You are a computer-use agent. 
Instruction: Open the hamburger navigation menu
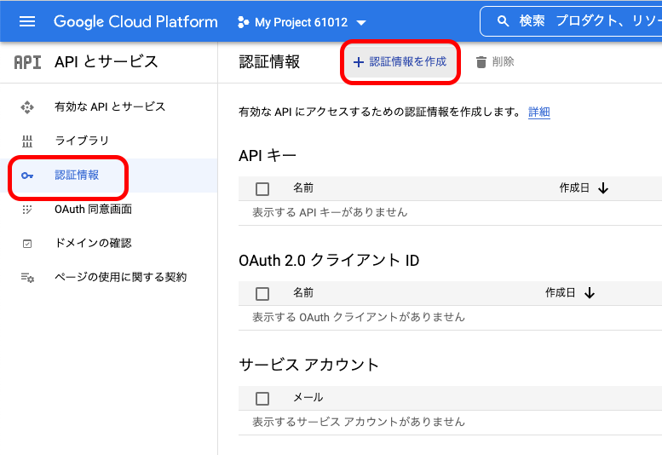click(x=27, y=21)
